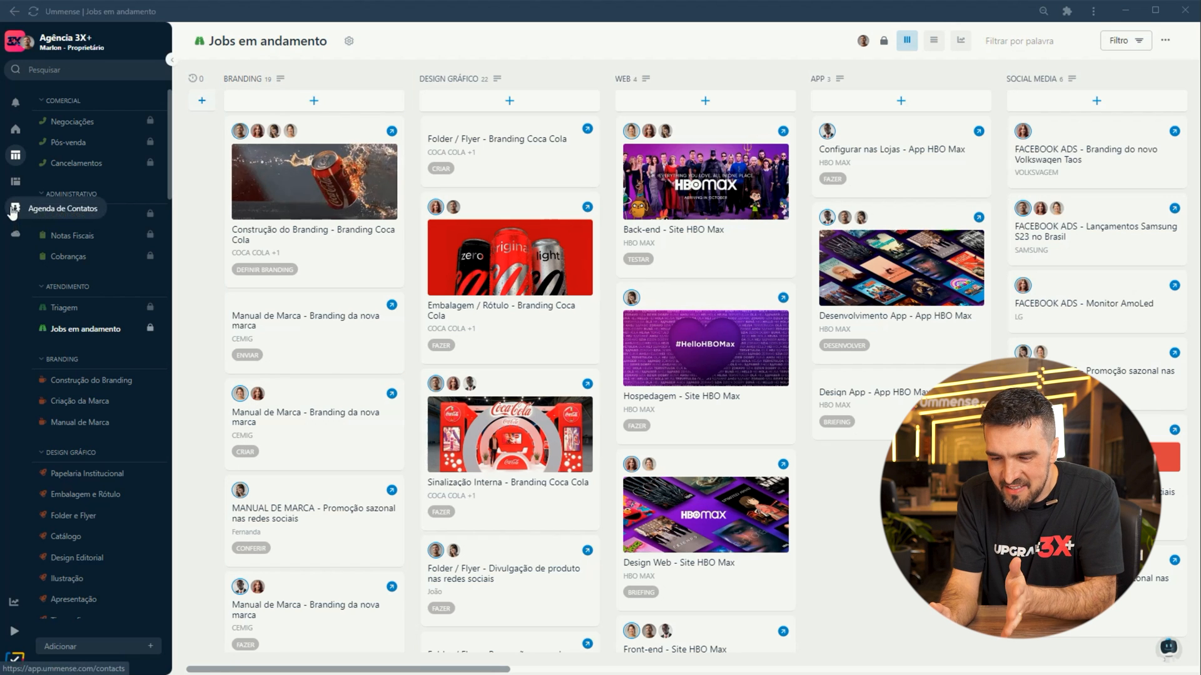This screenshot has width=1201, height=675.
Task: Collapse the ATENDIMENTO sidebar section
Action: point(64,287)
